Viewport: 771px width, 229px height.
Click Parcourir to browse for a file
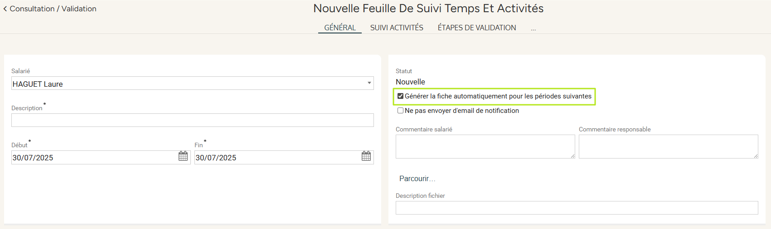(417, 179)
